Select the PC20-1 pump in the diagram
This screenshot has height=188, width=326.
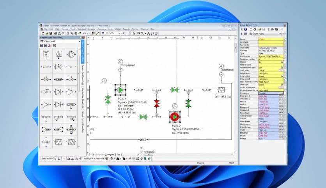pyautogui.click(x=120, y=90)
